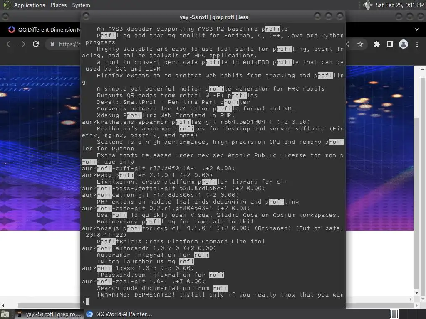The image size is (426, 319).
Task: Open the System menu
Action: click(81, 5)
